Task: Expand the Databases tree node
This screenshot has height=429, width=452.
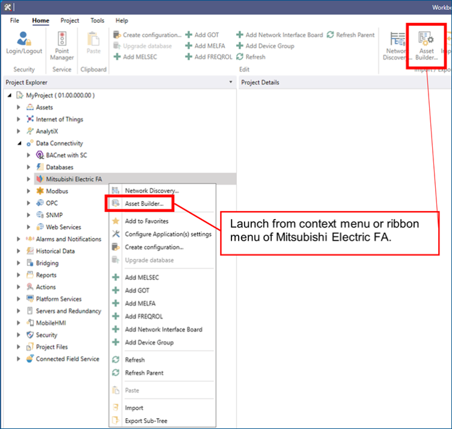Action: coord(28,167)
